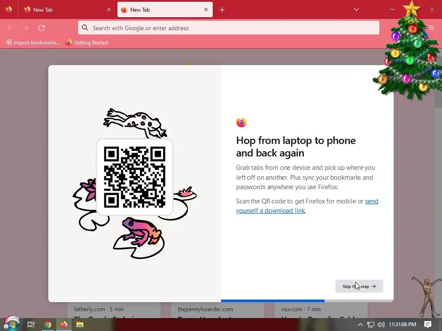Minimize the Firefox window
This screenshot has width=442, height=331.
pos(392,9)
